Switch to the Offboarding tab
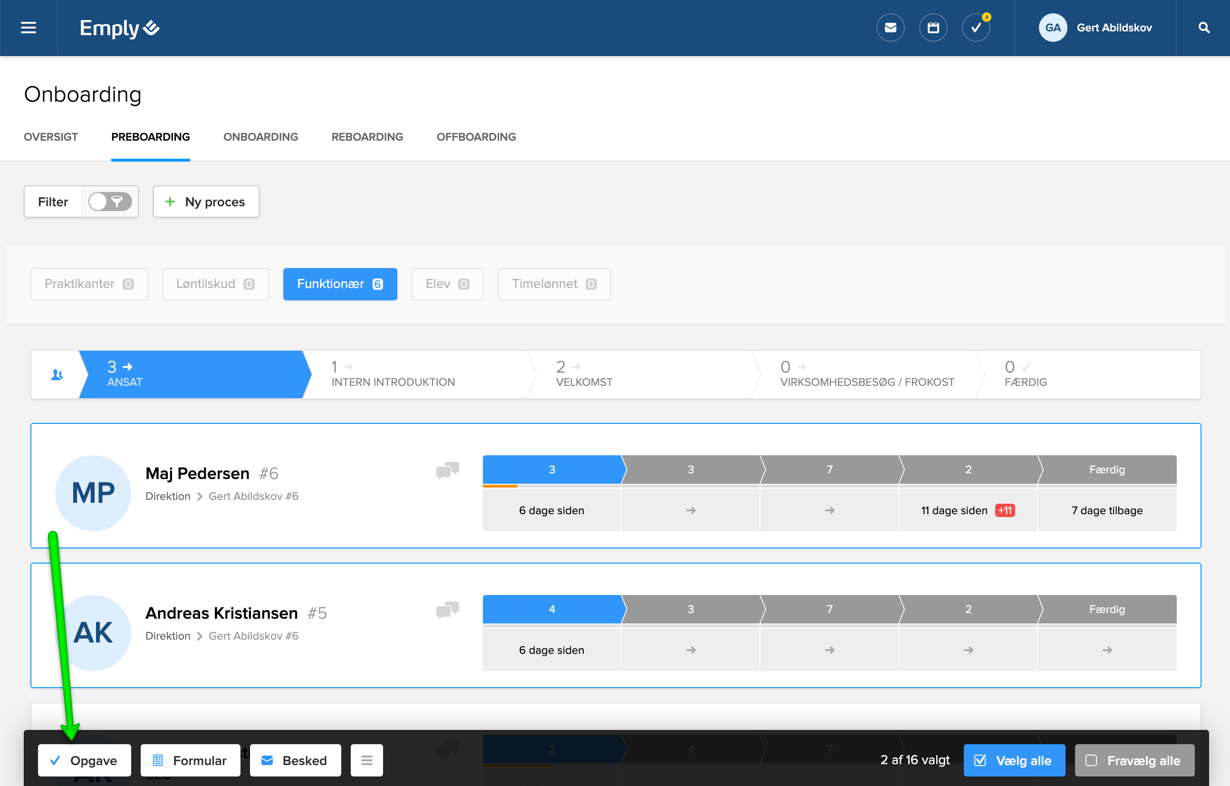This screenshot has height=786, width=1230. [x=476, y=137]
